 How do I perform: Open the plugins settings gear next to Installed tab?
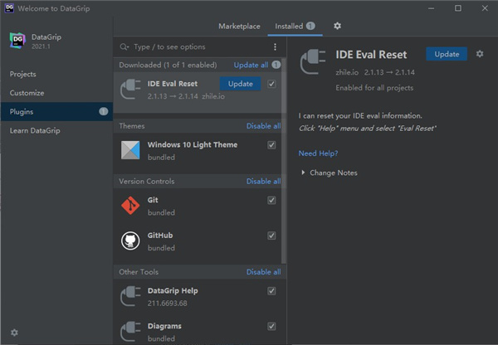point(337,27)
